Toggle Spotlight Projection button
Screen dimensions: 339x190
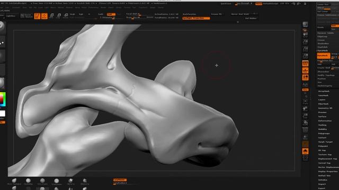(196, 18)
